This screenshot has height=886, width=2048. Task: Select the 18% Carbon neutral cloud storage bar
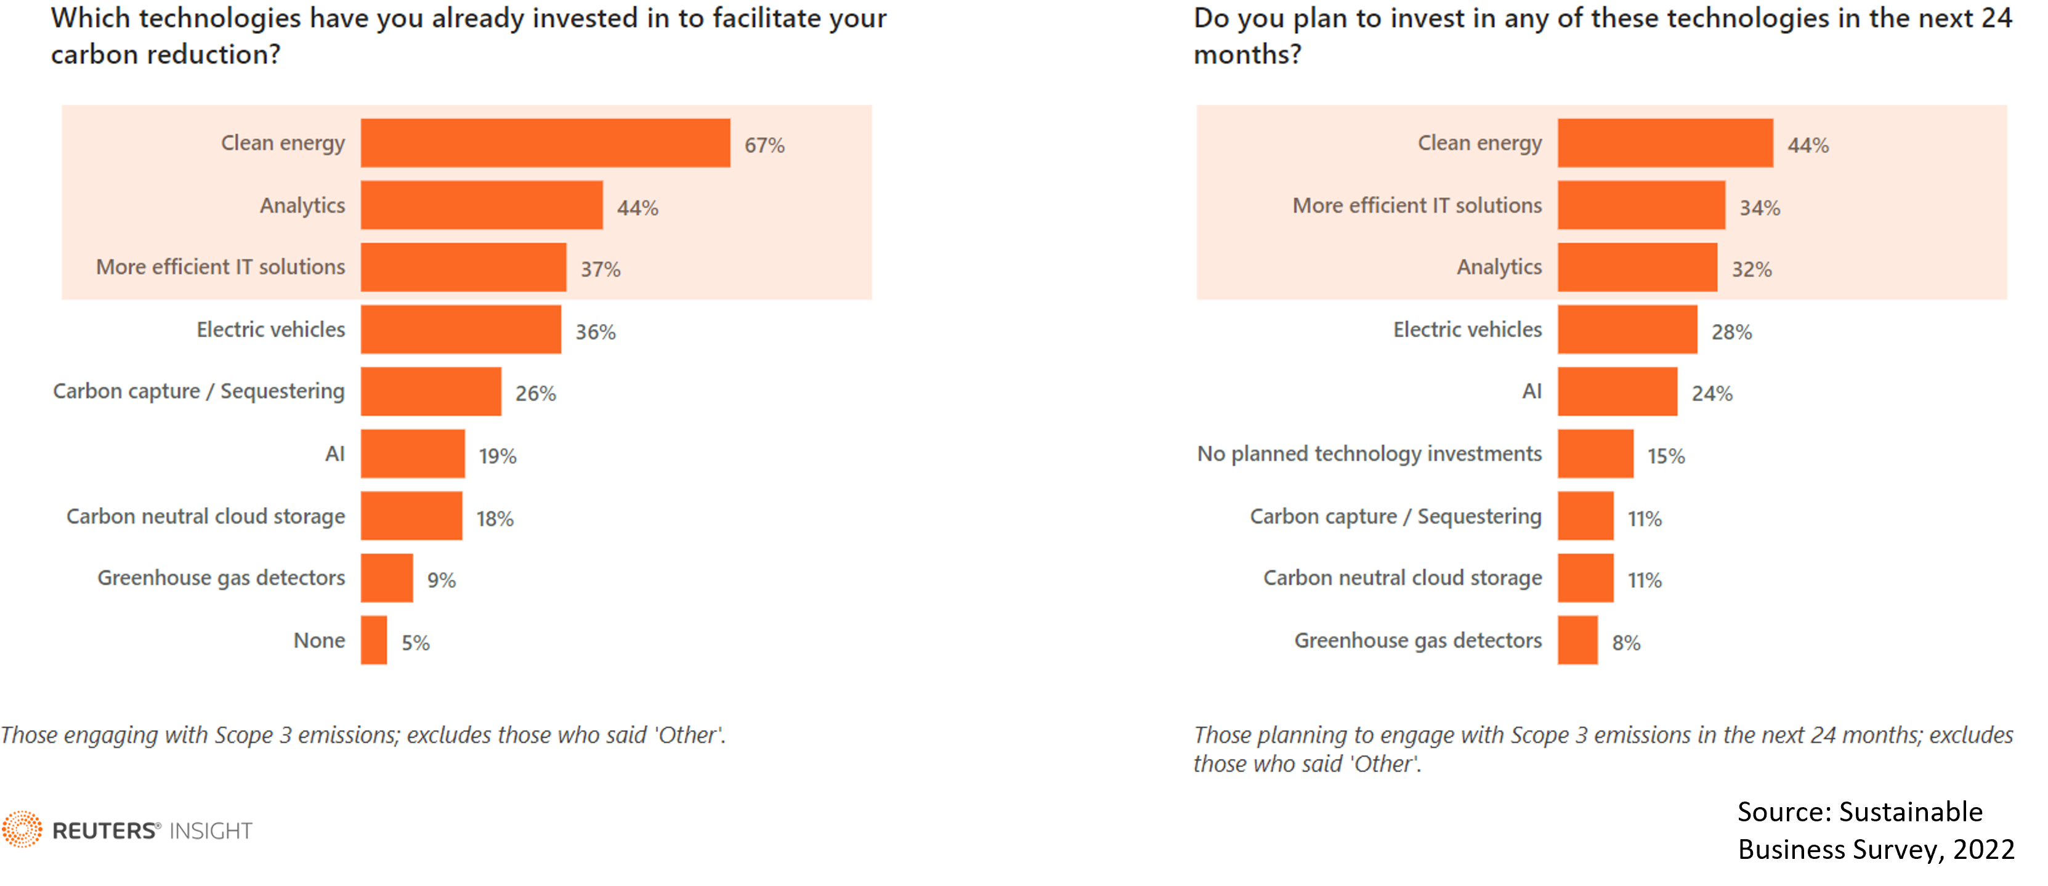coord(411,516)
